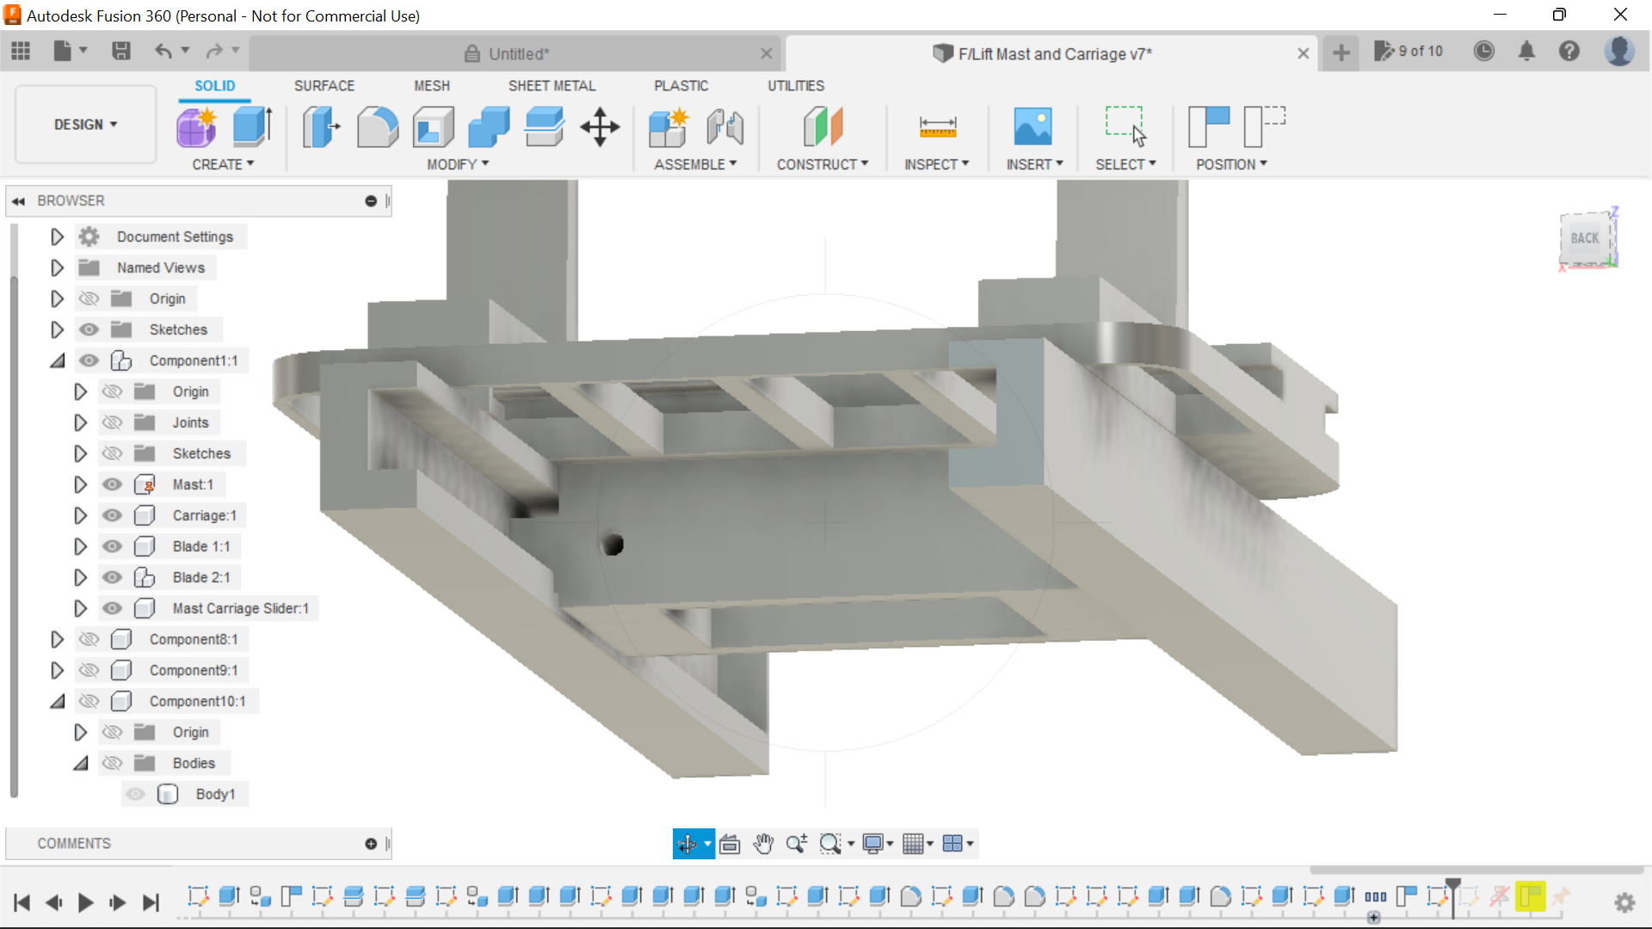
Task: Select the Fillet tool in the Modify panel
Action: [377, 126]
